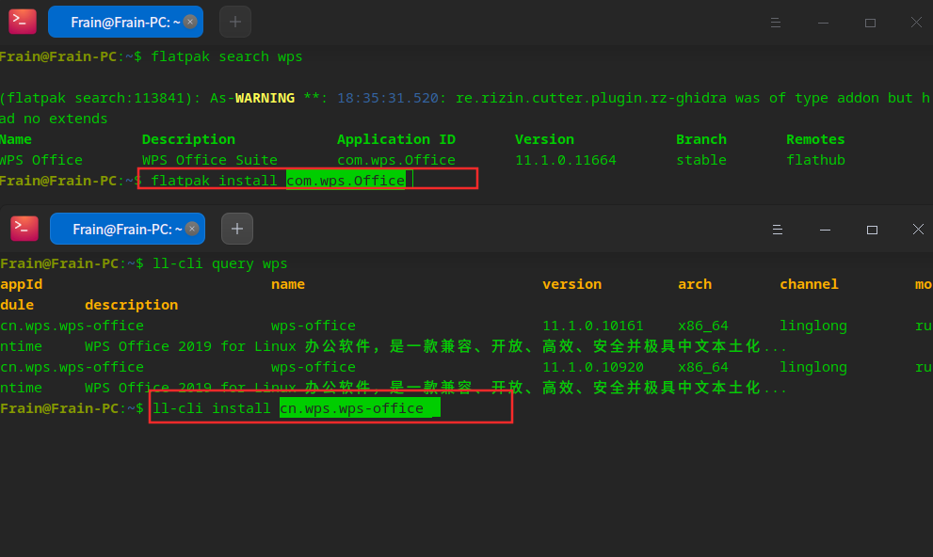Close the upper terminal window
Viewport: 933px width, 557px height.
click(916, 22)
